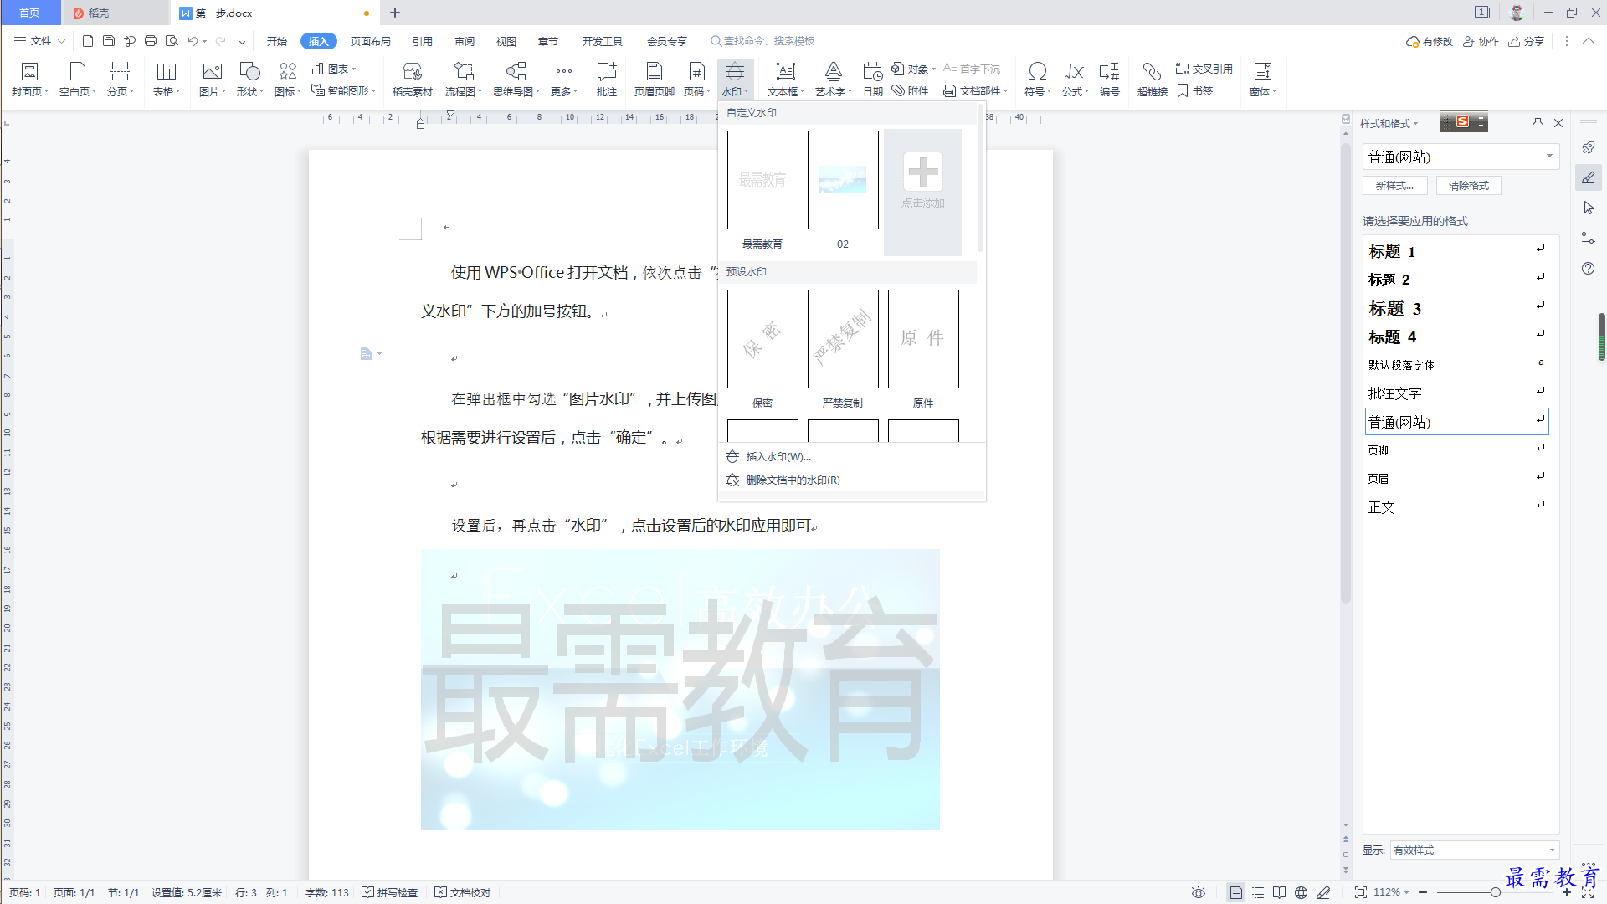Switch to outline view in status bar
The image size is (1607, 904).
point(1258,892)
